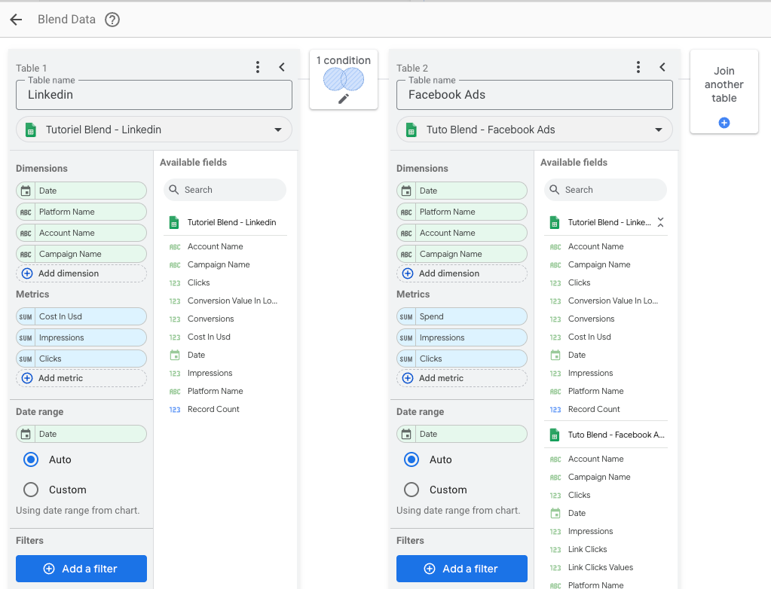The height and width of the screenshot is (589, 771).
Task: Add metric to Table 1
Action: tap(81, 378)
